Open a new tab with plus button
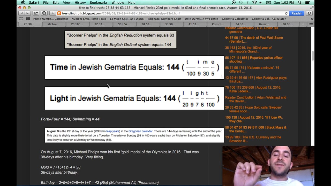The width and height of the screenshot is (331, 186). [x=303, y=24]
